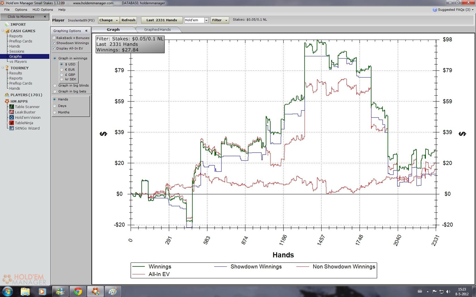476x297 pixels.
Task: Click the Action Center flag icon
Action: click(x=434, y=291)
